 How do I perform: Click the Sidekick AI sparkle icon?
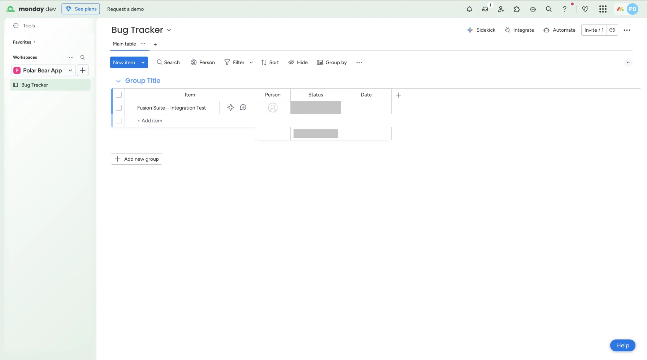470,30
